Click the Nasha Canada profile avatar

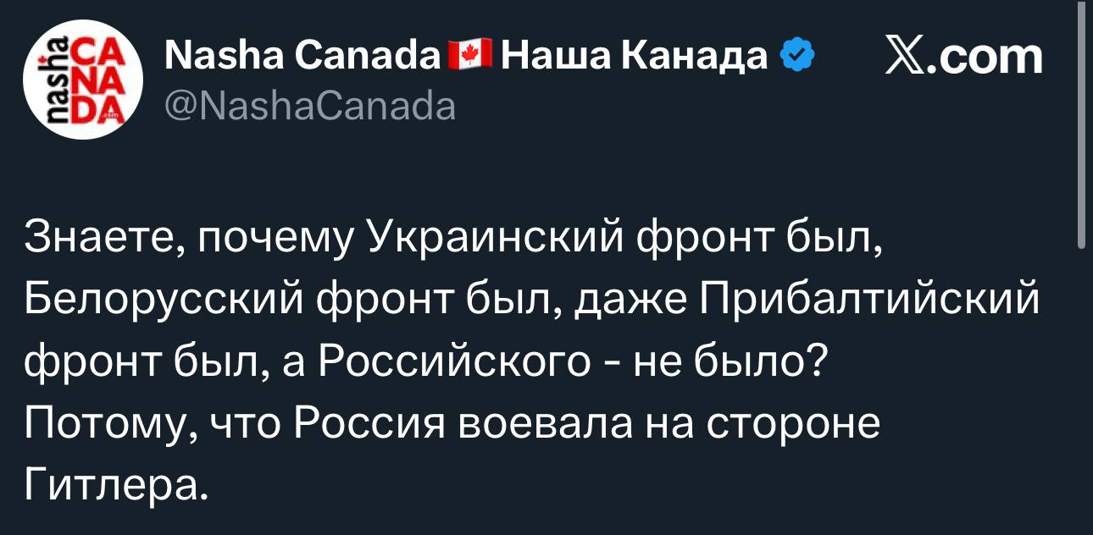(83, 82)
